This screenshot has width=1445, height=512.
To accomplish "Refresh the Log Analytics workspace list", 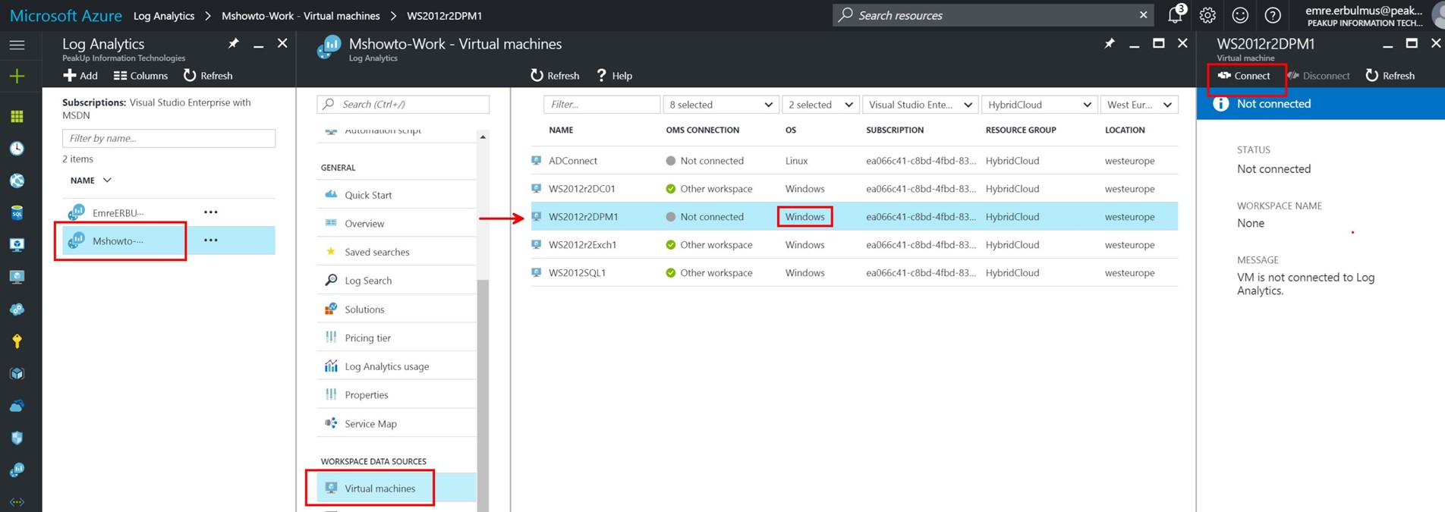I will click(208, 76).
